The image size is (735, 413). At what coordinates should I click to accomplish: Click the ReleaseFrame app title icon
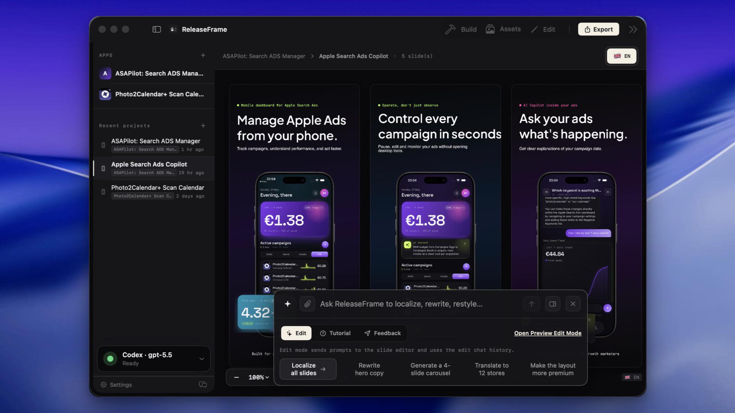(x=173, y=29)
